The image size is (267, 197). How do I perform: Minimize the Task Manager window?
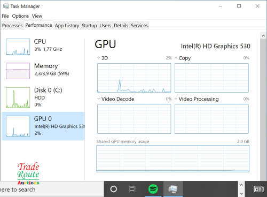coord(221,6)
